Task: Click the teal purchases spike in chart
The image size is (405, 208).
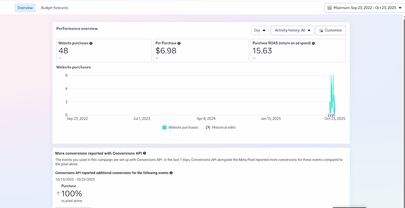Action: tap(332, 95)
